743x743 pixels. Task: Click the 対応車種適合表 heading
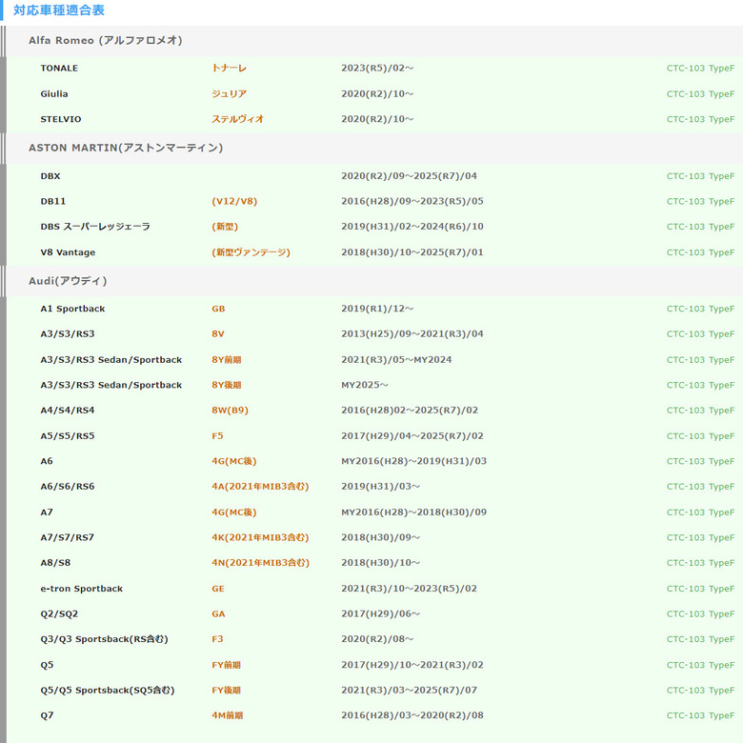click(59, 10)
